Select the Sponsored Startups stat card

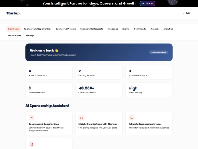click(149, 72)
